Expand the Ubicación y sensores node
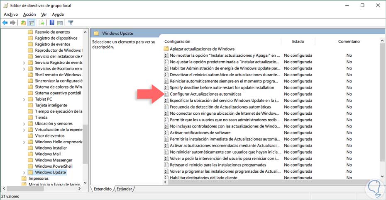This screenshot has height=200, width=386. click(24, 124)
